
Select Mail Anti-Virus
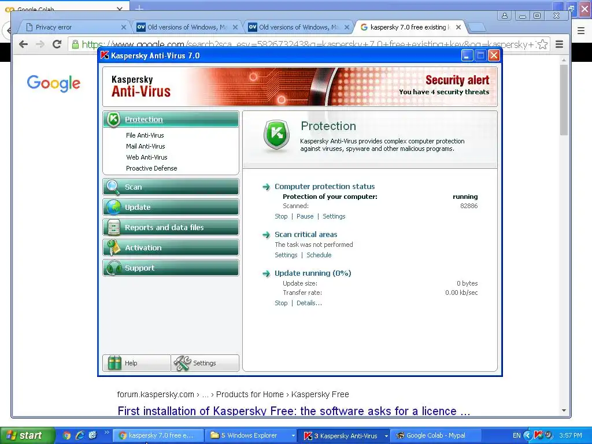(x=145, y=146)
